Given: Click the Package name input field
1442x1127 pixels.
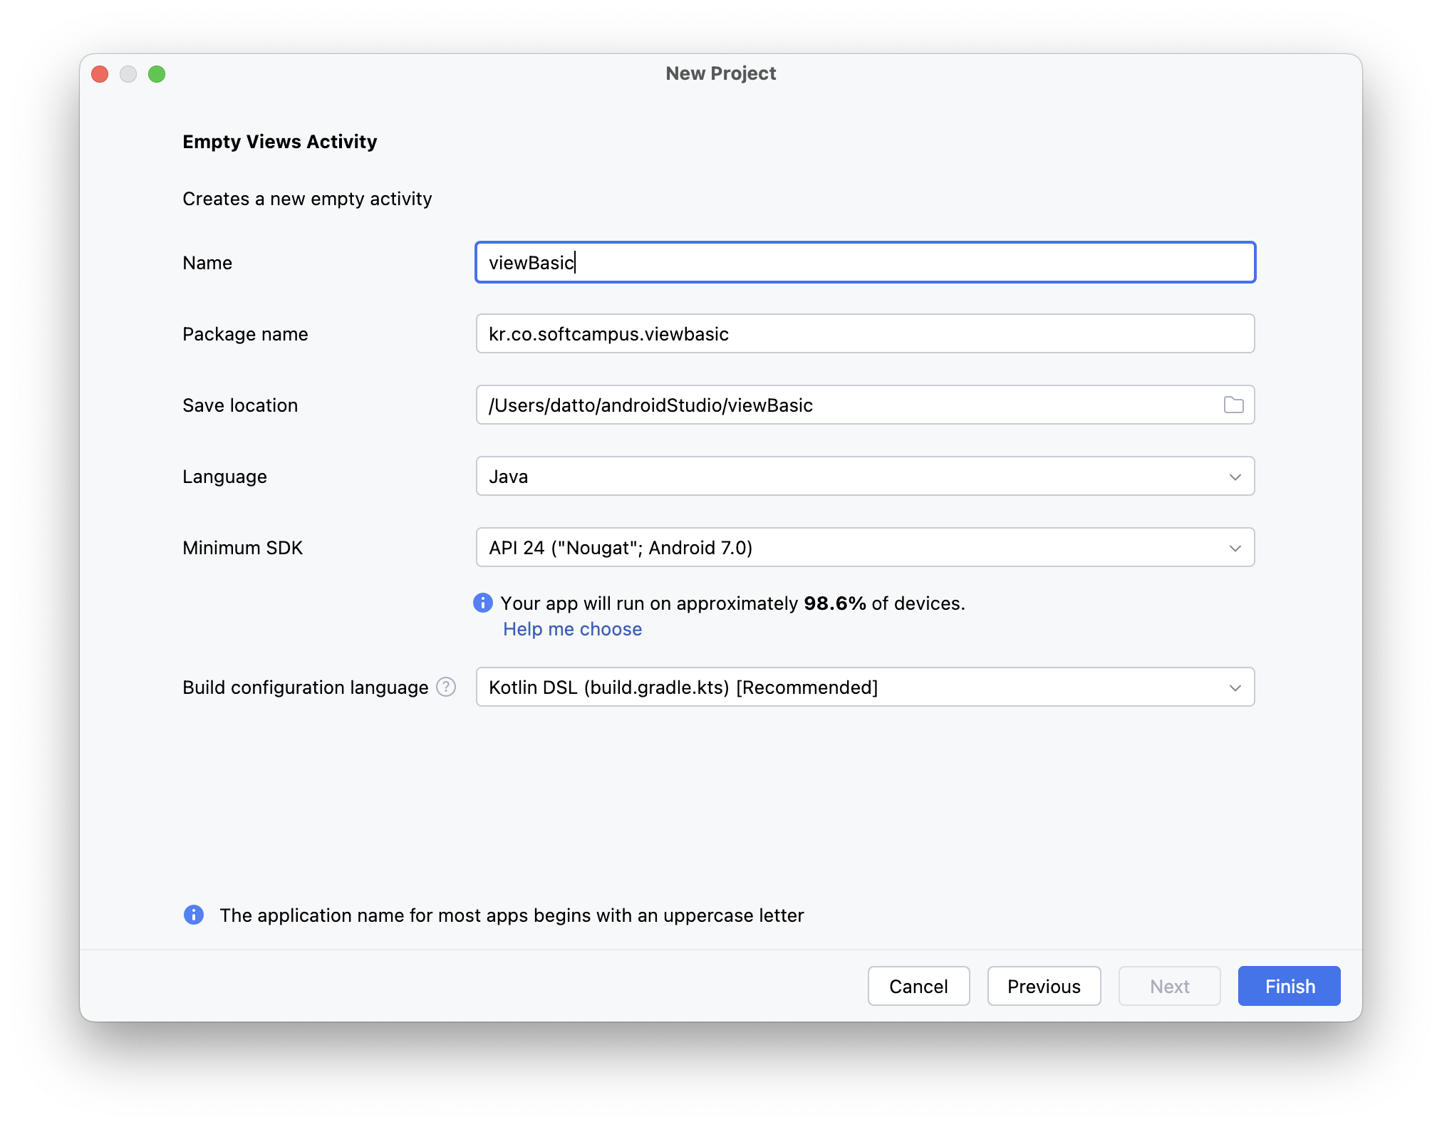Looking at the screenshot, I should 865,333.
